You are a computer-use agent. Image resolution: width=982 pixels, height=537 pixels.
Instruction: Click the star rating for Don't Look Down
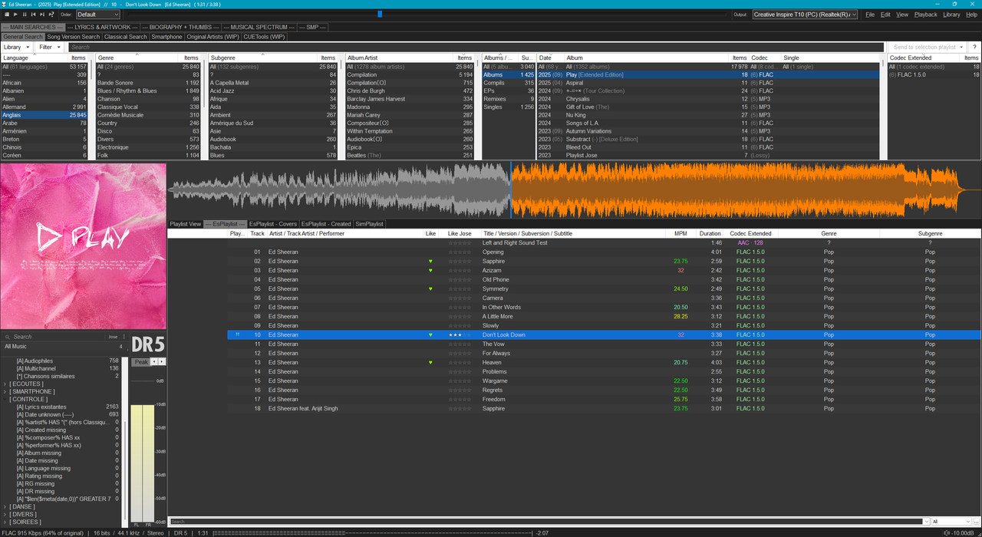[x=460, y=334]
